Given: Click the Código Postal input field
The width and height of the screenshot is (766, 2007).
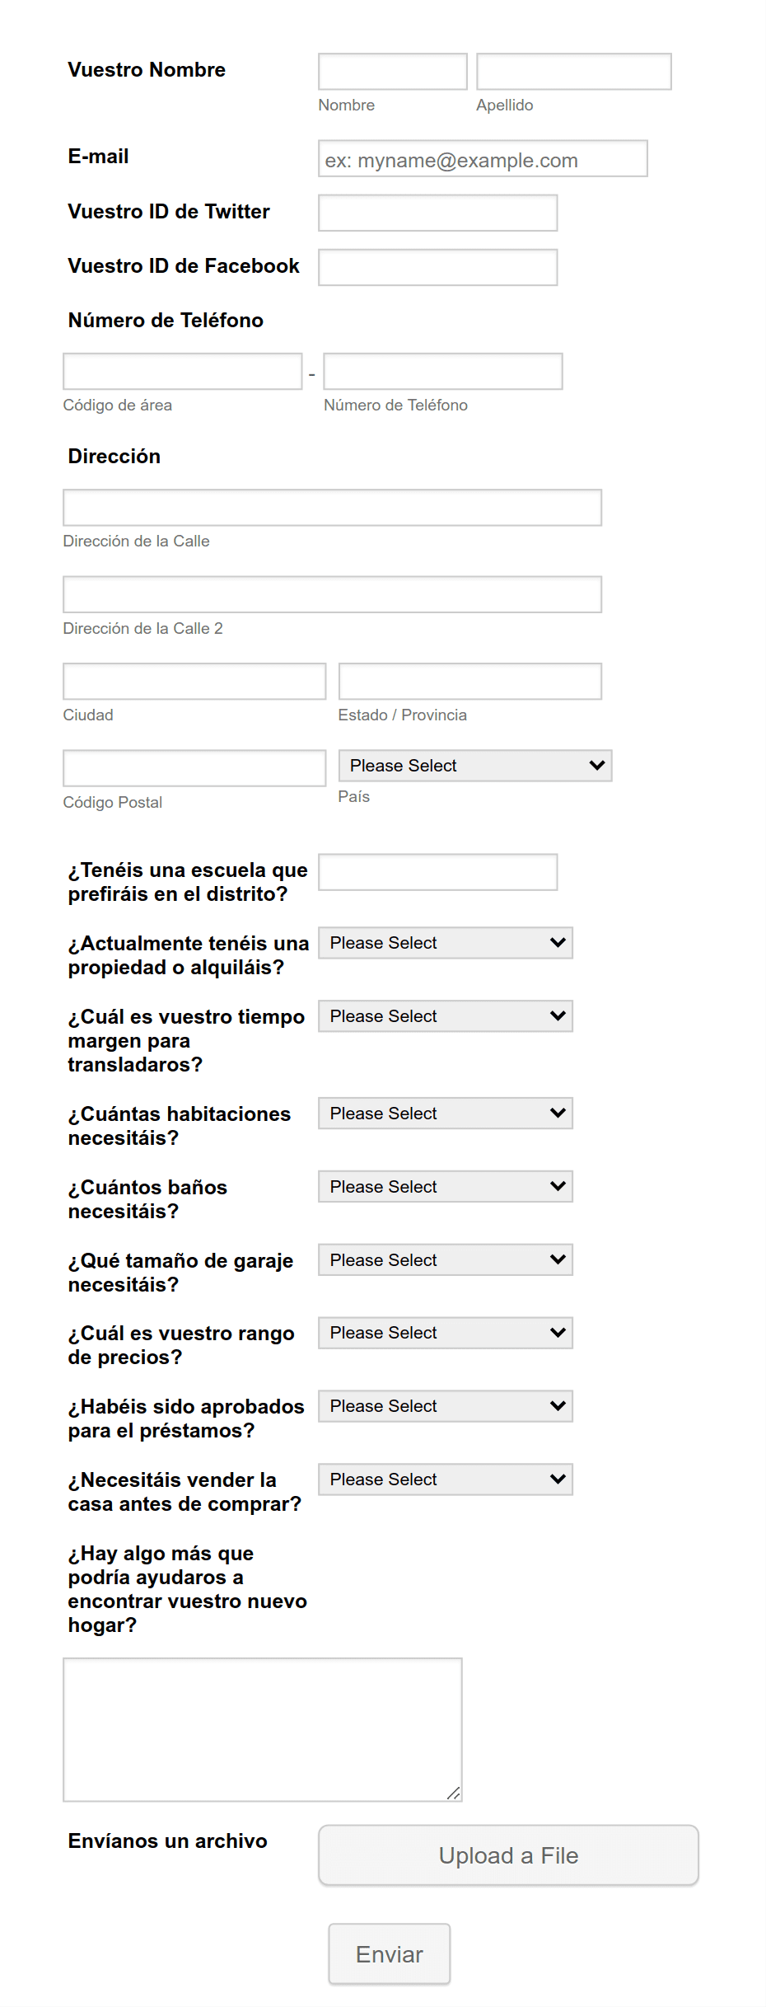Looking at the screenshot, I should tap(194, 767).
